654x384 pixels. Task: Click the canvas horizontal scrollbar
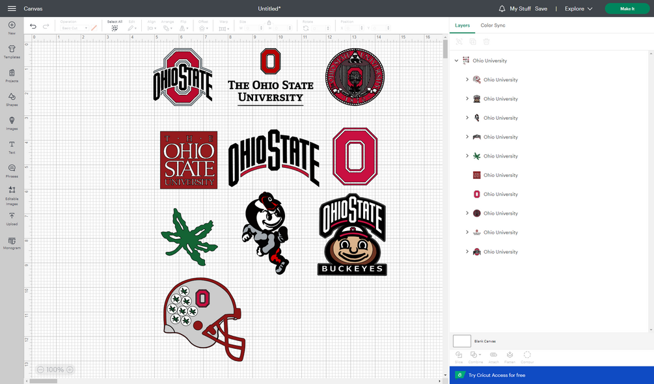[x=44, y=381]
